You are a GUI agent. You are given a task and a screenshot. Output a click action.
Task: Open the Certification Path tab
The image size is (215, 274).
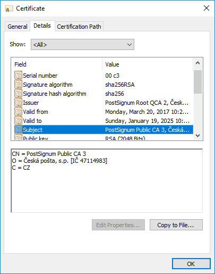[79, 27]
